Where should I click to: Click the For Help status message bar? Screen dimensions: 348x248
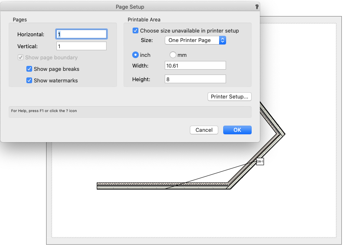pyautogui.click(x=130, y=112)
